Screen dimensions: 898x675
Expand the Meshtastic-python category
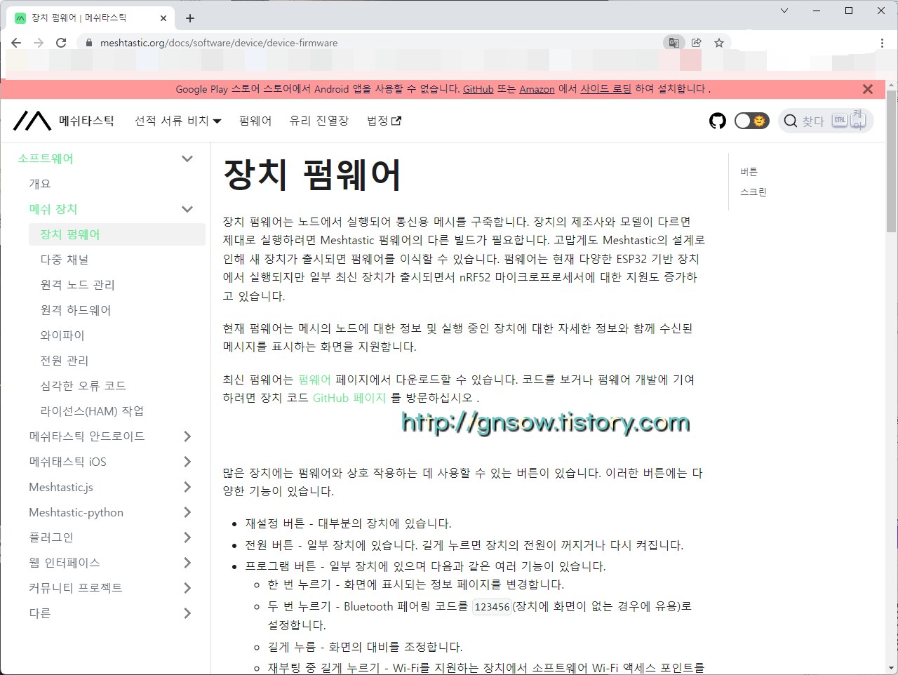pos(187,512)
